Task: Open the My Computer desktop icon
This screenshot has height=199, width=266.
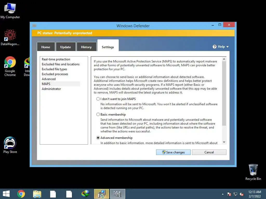Action: 10,11
